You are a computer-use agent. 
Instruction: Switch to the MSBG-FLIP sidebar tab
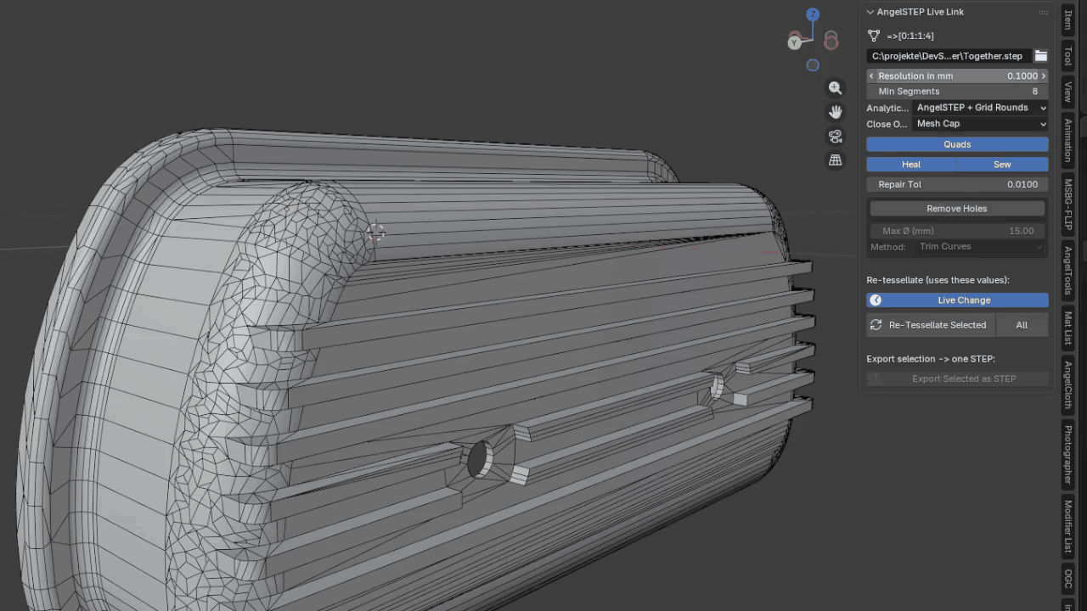point(1068,205)
